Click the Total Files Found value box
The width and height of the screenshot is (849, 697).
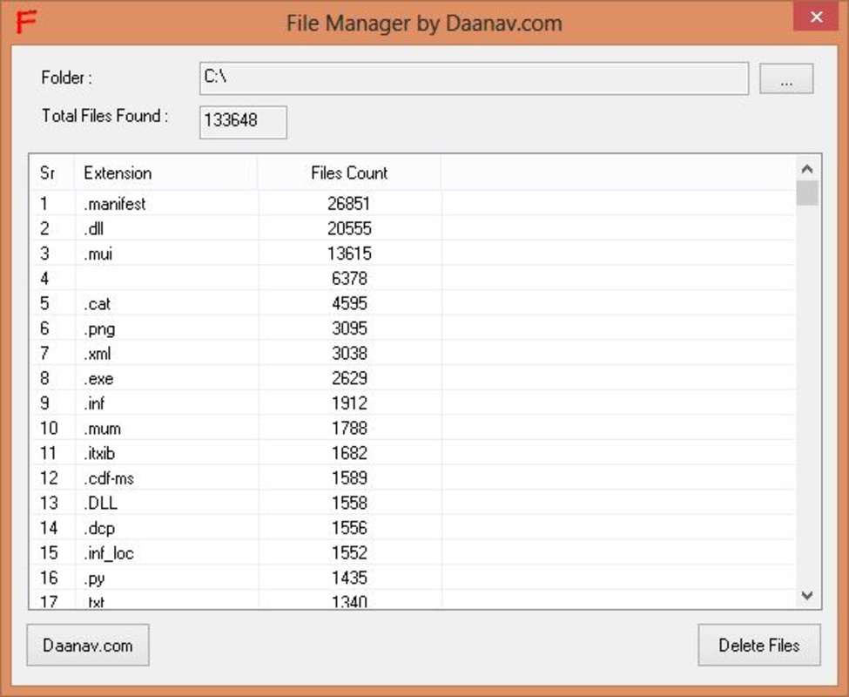pos(243,122)
